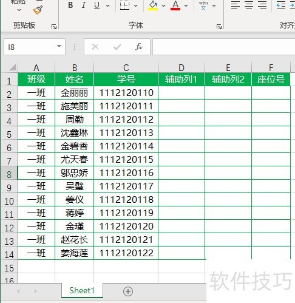
Task: Select column F header
Action: 271,67
